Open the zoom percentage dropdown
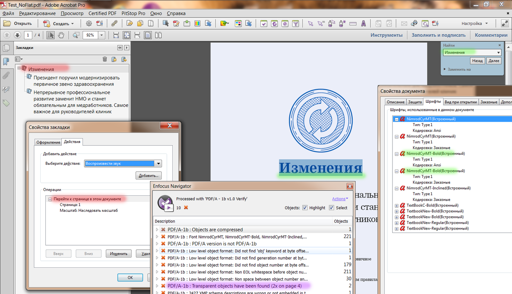The width and height of the screenshot is (512, 294). [101, 35]
